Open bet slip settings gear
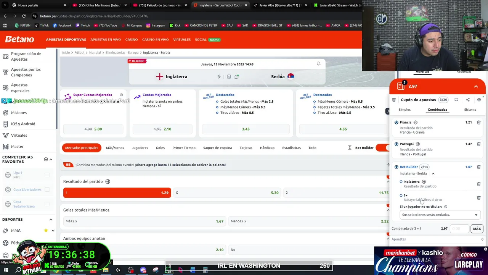This screenshot has width=488, height=275. 479,100
